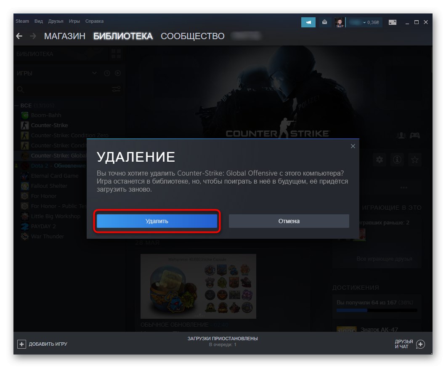Open the Справка menu
This screenshot has height=368, width=446.
[94, 21]
